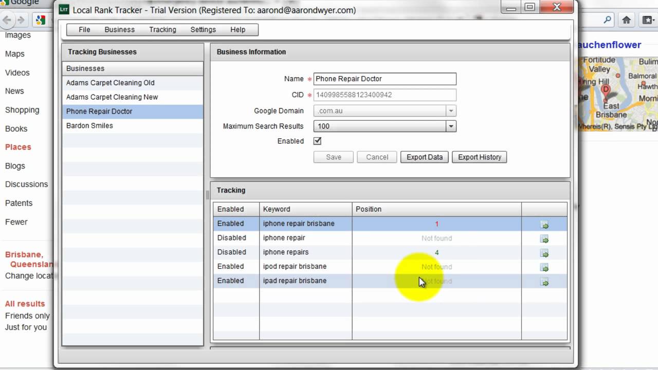Screen dimensions: 658x370
Task: Click Enabled cell for ipod repair brisbane
Action: (x=236, y=266)
